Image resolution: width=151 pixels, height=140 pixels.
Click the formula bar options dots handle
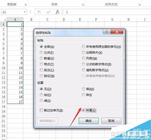point(31,12)
